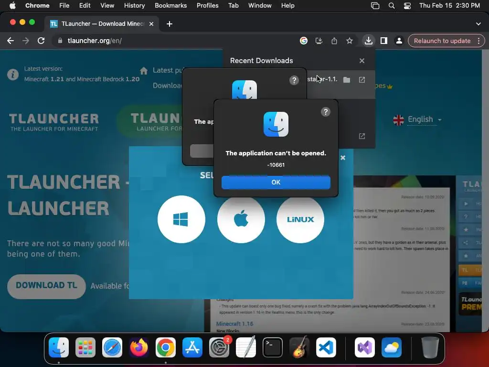Open the View menu
The image size is (489, 367).
107,6
